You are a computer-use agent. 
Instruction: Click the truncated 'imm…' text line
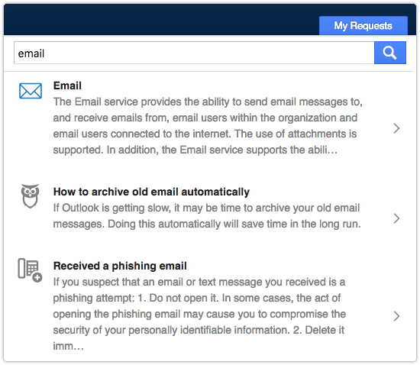(68, 346)
